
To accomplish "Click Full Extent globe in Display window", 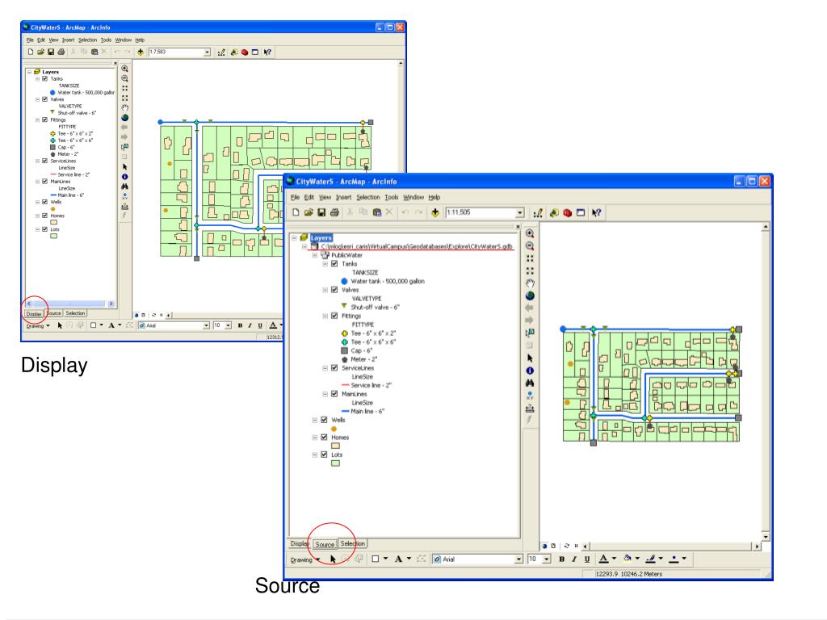I will tap(125, 118).
